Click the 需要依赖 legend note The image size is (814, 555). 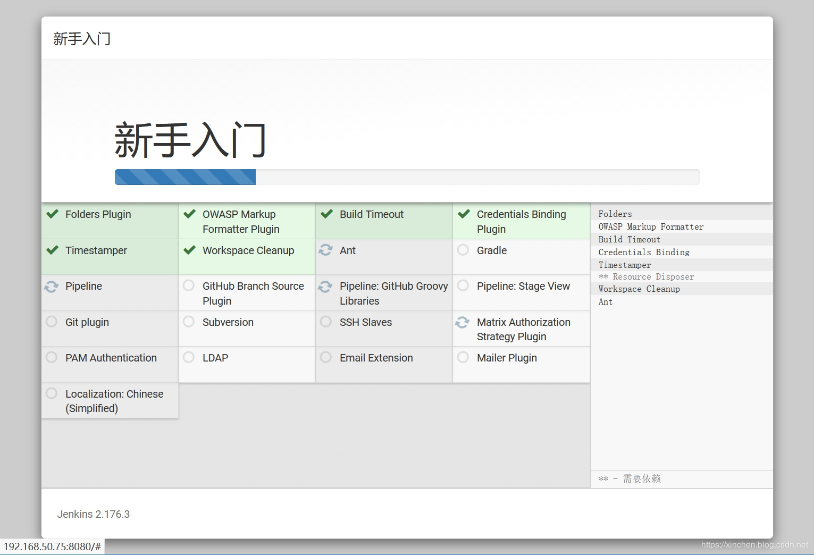(630, 479)
